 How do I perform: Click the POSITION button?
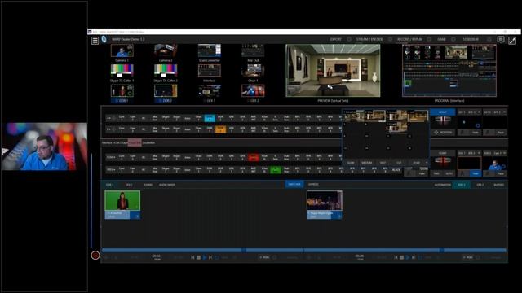tap(443, 133)
